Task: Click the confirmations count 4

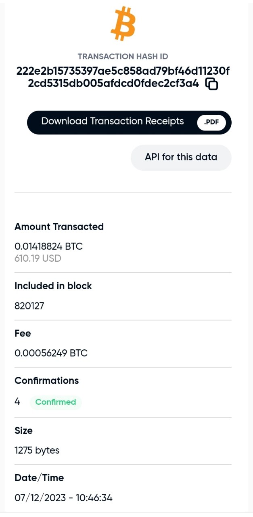Action: [17, 401]
